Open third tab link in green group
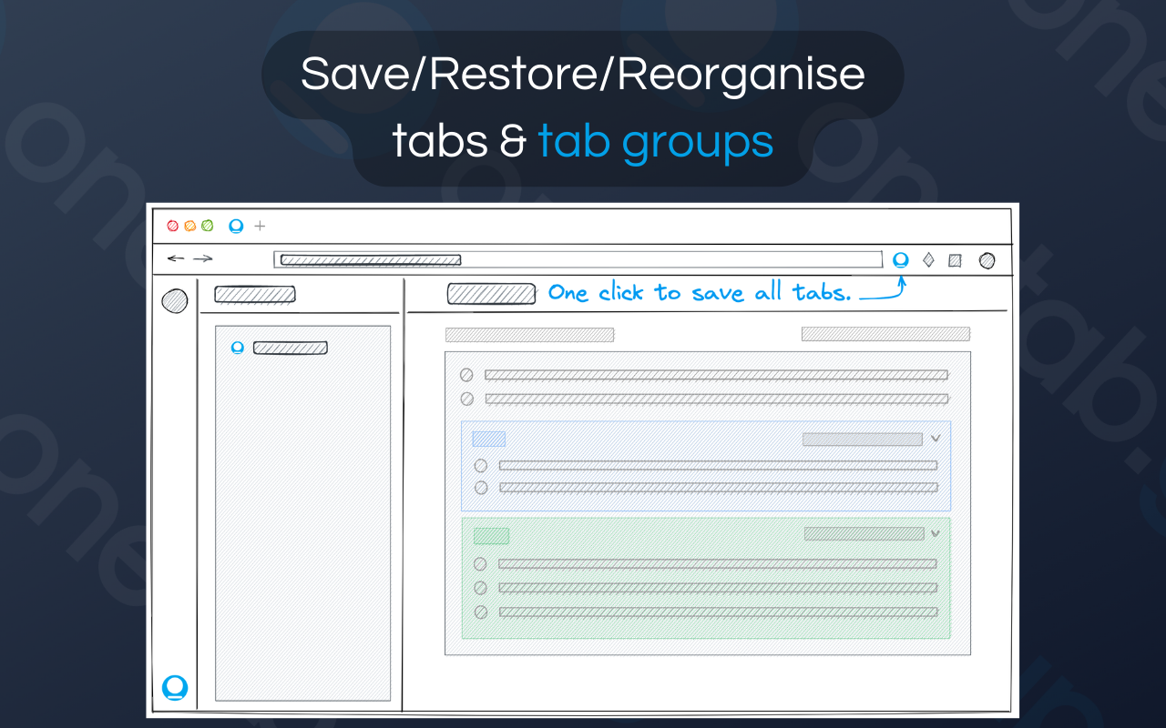The height and width of the screenshot is (728, 1166). pyautogui.click(x=718, y=612)
